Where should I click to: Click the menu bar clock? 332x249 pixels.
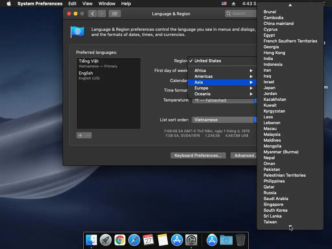pos(249,4)
